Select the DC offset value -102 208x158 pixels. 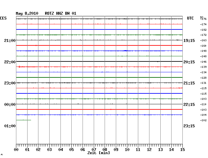coord(203,120)
